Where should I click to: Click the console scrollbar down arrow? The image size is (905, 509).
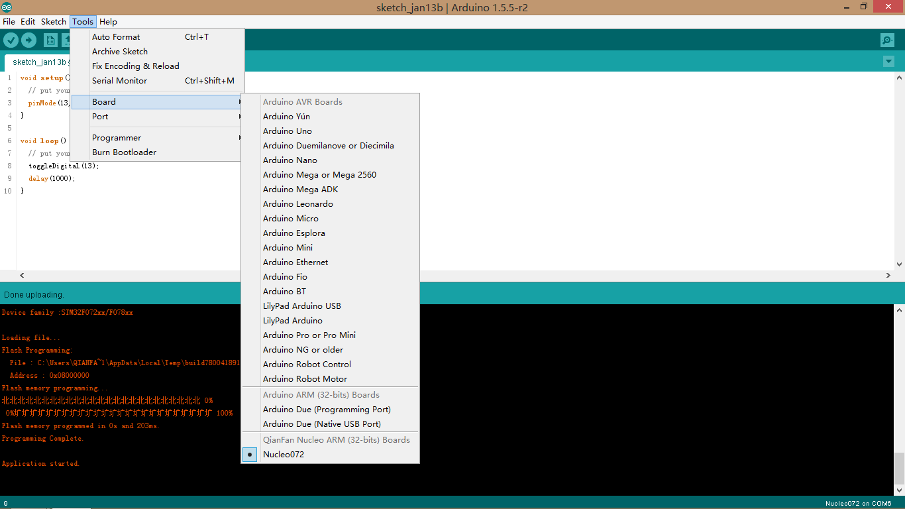[899, 490]
